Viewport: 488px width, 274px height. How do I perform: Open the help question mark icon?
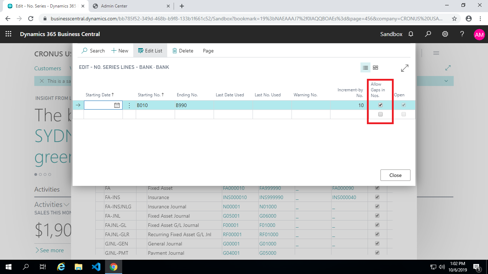[462, 34]
